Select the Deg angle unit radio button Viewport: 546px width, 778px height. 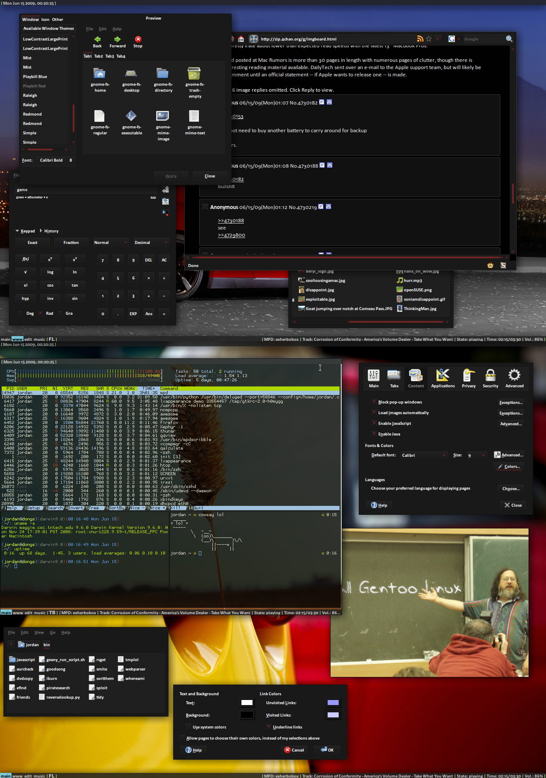[20, 313]
